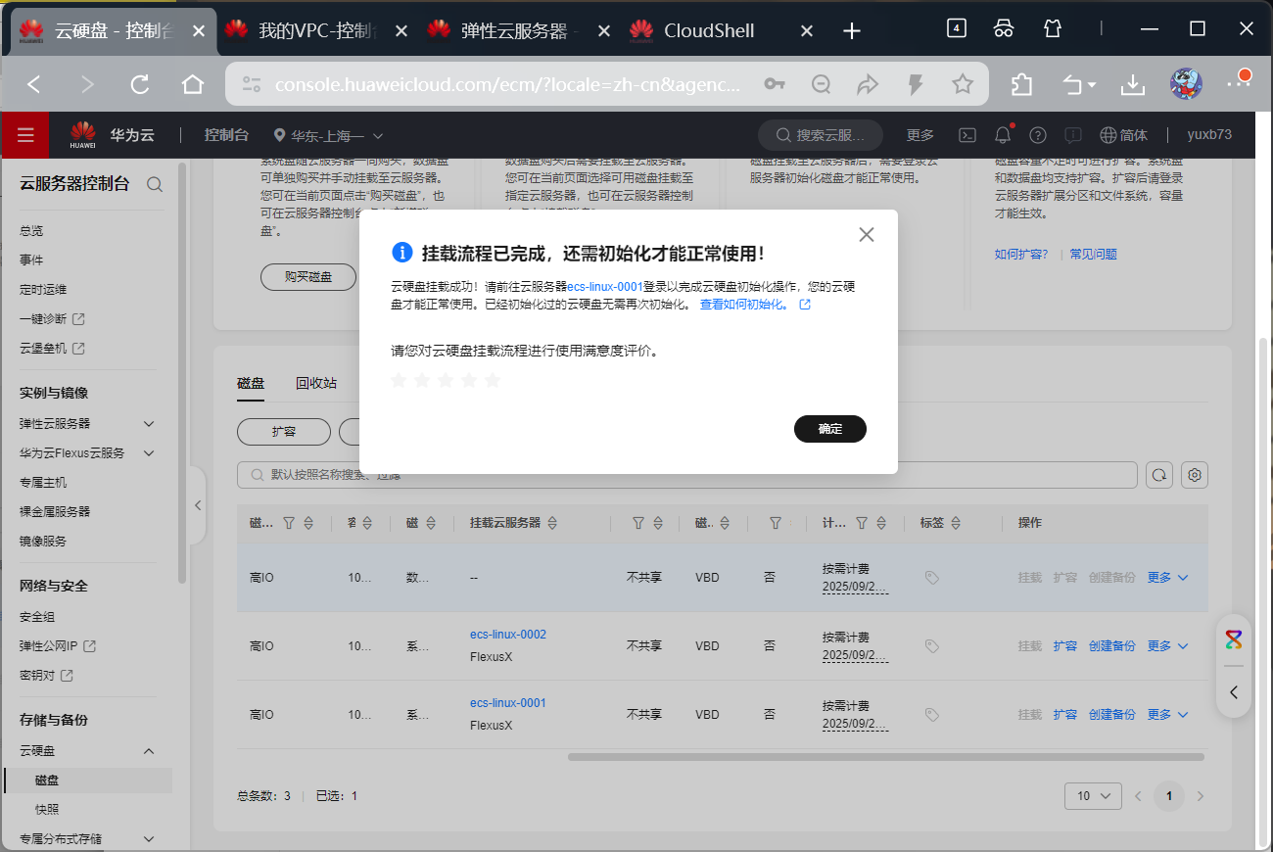Image resolution: width=1273 pixels, height=852 pixels.
Task: Click ecs-linux-0002 server link in table
Action: point(508,635)
